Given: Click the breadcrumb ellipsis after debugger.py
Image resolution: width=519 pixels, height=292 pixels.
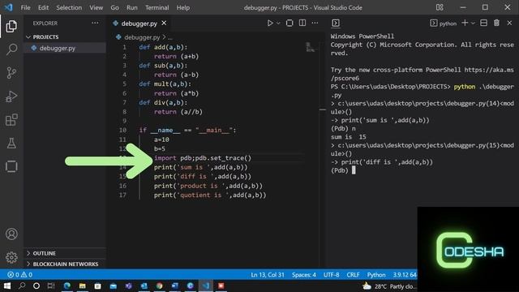Looking at the screenshot, I should 169,38.
